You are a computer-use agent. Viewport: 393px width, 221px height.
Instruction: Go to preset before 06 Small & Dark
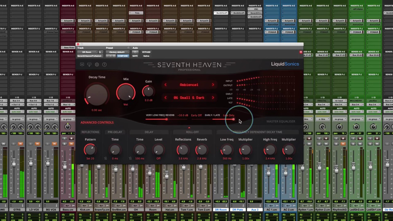tap(165, 98)
